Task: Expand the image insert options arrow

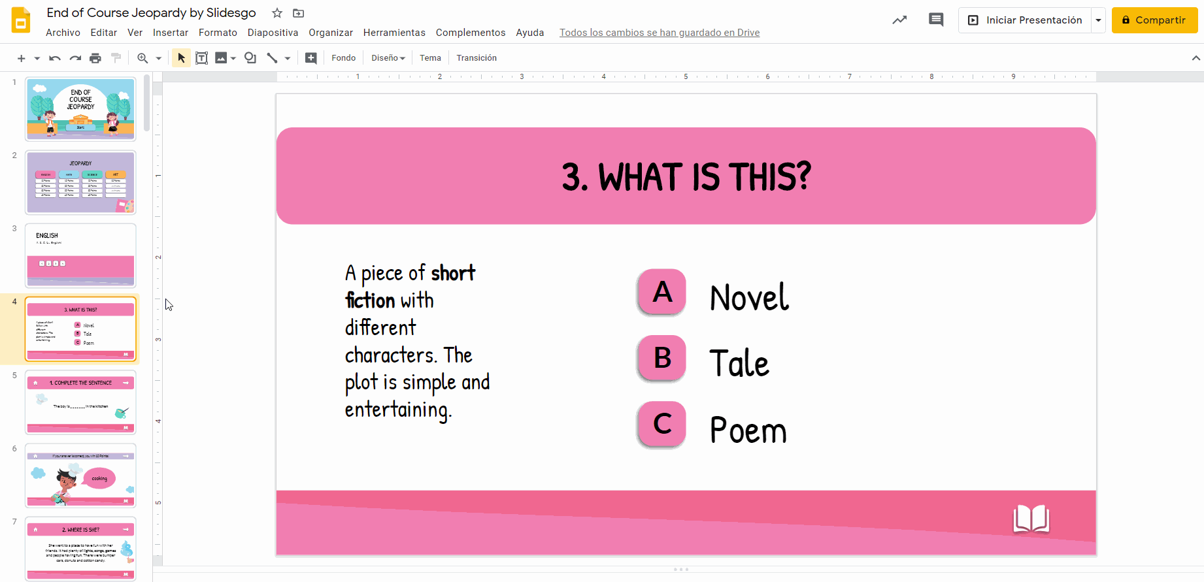Action: [x=233, y=58]
